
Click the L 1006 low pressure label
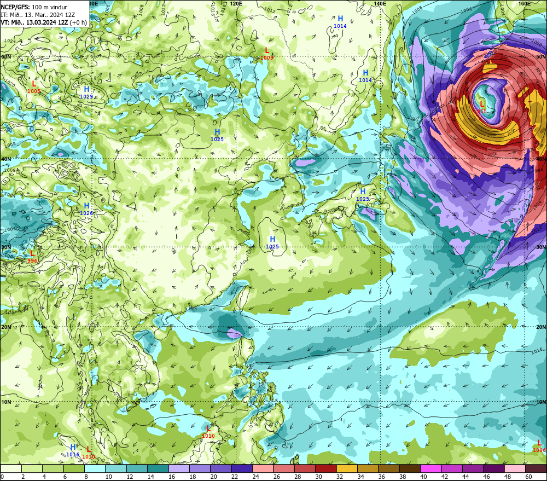[x=539, y=446]
